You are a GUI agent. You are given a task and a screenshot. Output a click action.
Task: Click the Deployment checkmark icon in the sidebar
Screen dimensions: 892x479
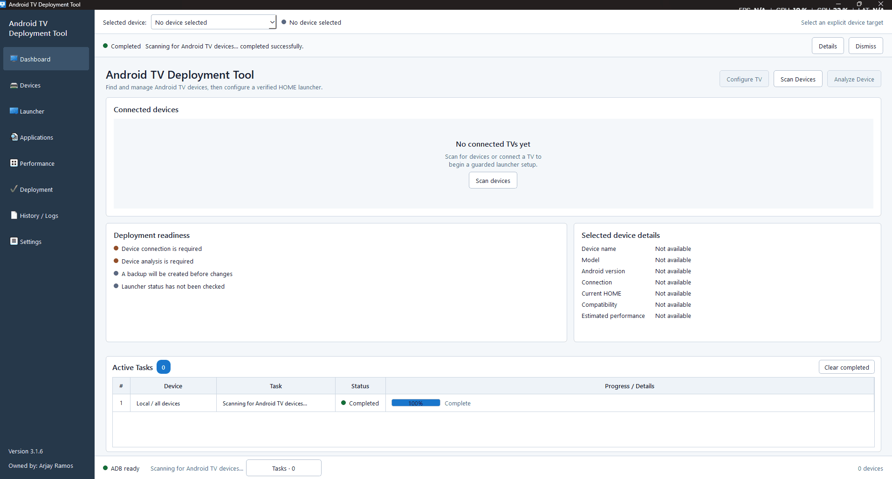pyautogui.click(x=14, y=189)
